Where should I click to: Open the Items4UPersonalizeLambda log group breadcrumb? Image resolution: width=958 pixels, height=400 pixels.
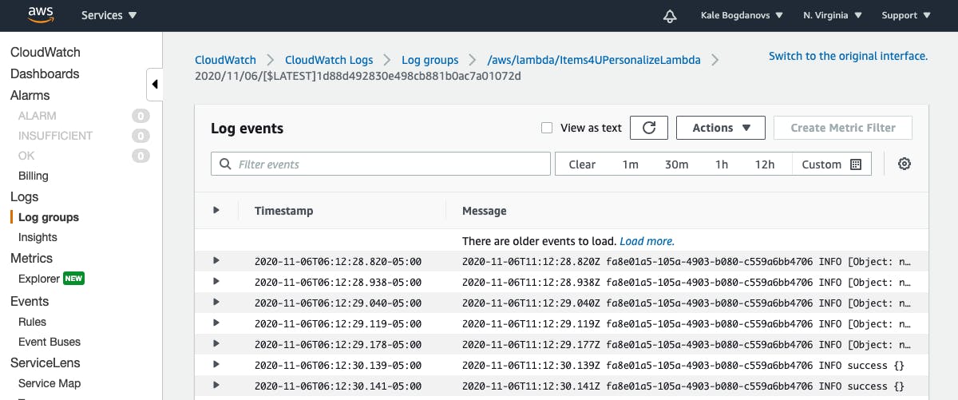pos(595,60)
